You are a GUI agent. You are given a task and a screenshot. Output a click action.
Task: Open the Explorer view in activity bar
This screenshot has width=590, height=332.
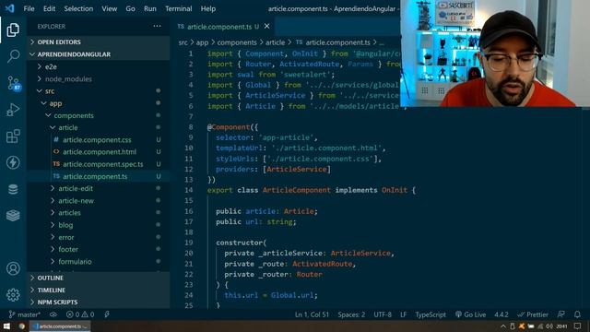[x=13, y=30]
